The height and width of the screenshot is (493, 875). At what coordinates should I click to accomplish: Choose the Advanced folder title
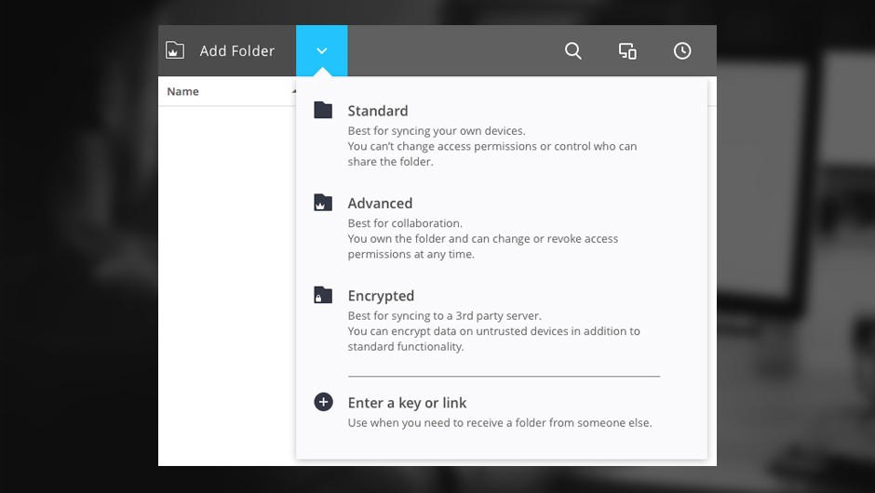(x=380, y=203)
